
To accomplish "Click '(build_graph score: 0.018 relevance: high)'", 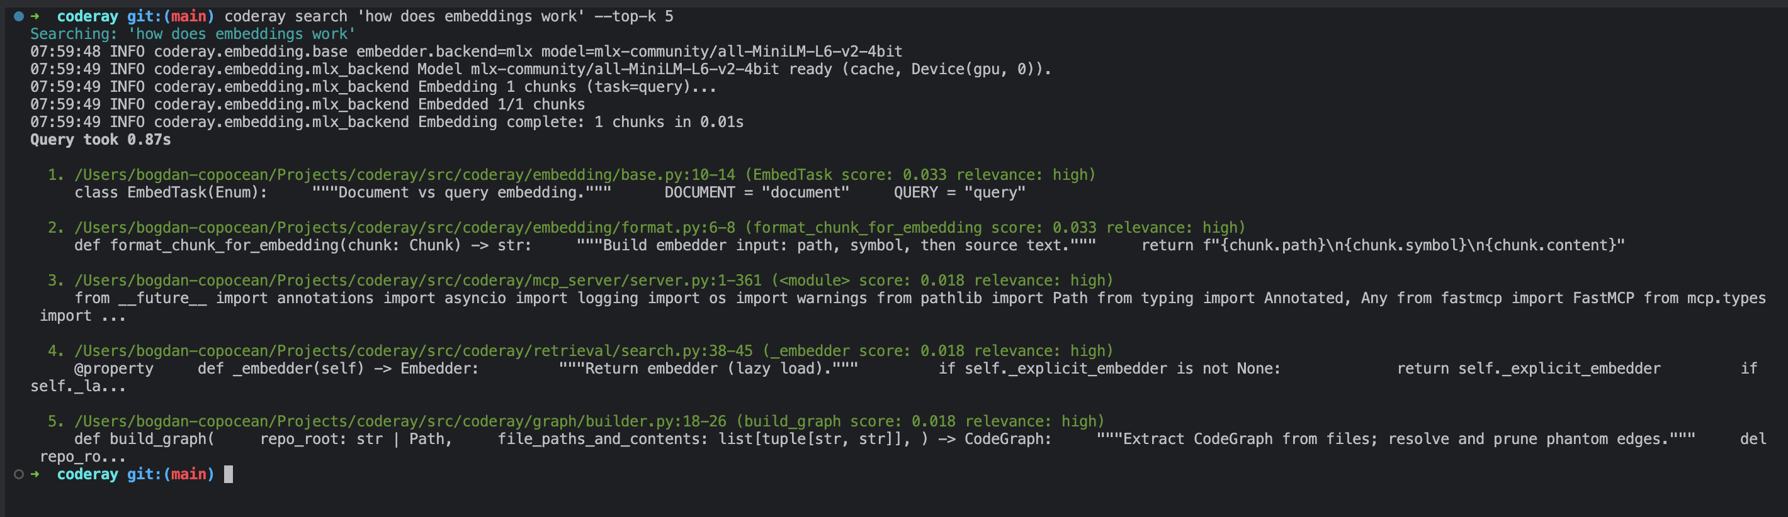I will coord(920,421).
